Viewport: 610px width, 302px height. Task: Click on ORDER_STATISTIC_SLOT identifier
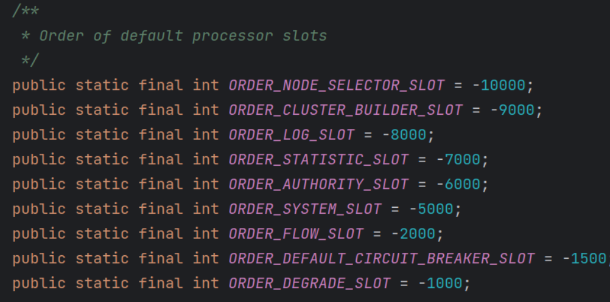click(x=318, y=159)
